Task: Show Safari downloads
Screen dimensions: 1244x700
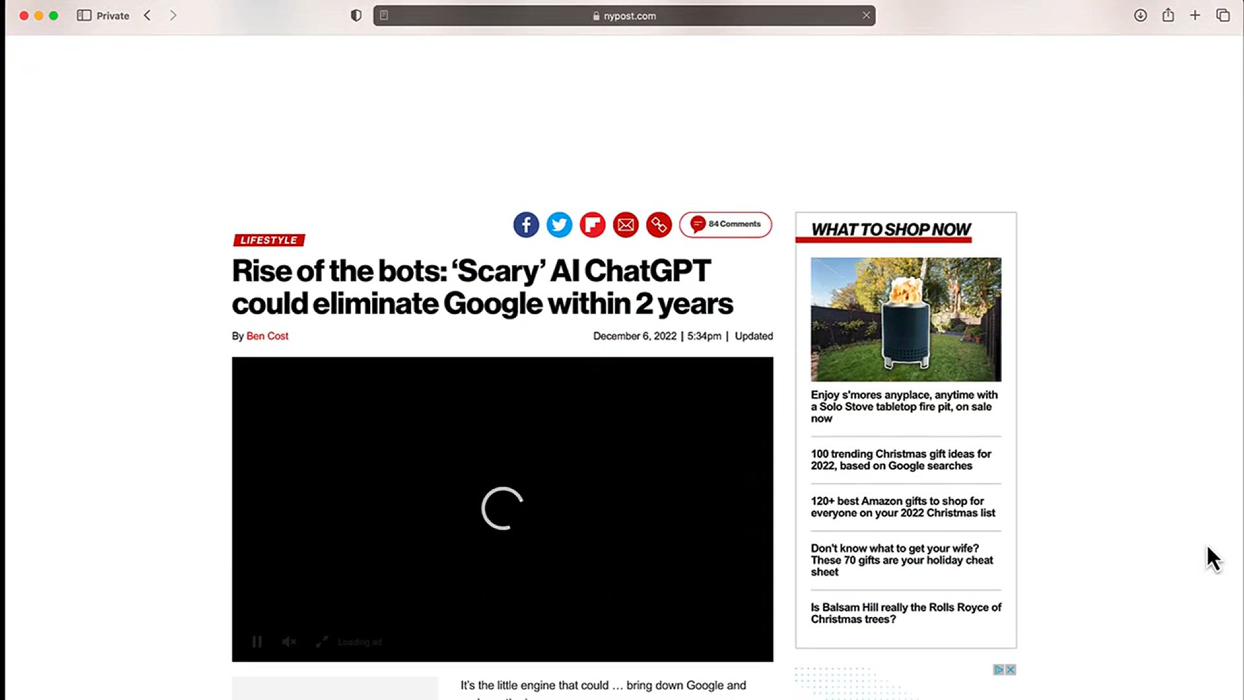Action: 1140,16
